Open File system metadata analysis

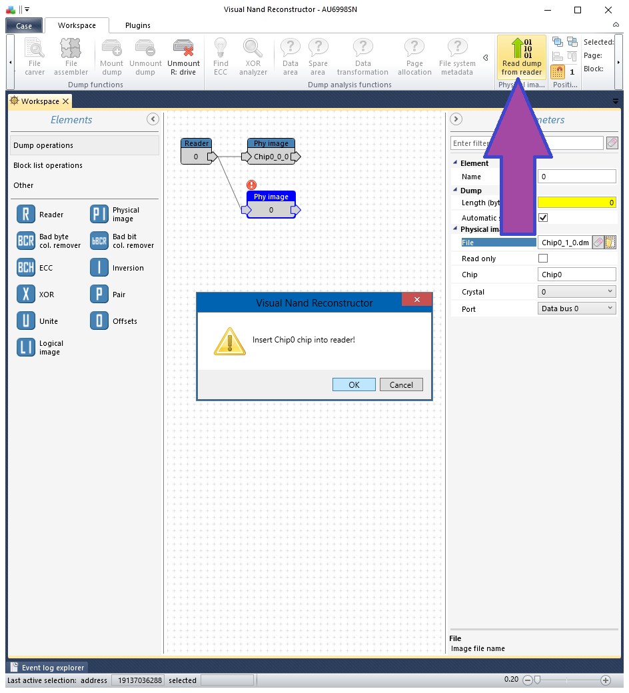point(457,57)
